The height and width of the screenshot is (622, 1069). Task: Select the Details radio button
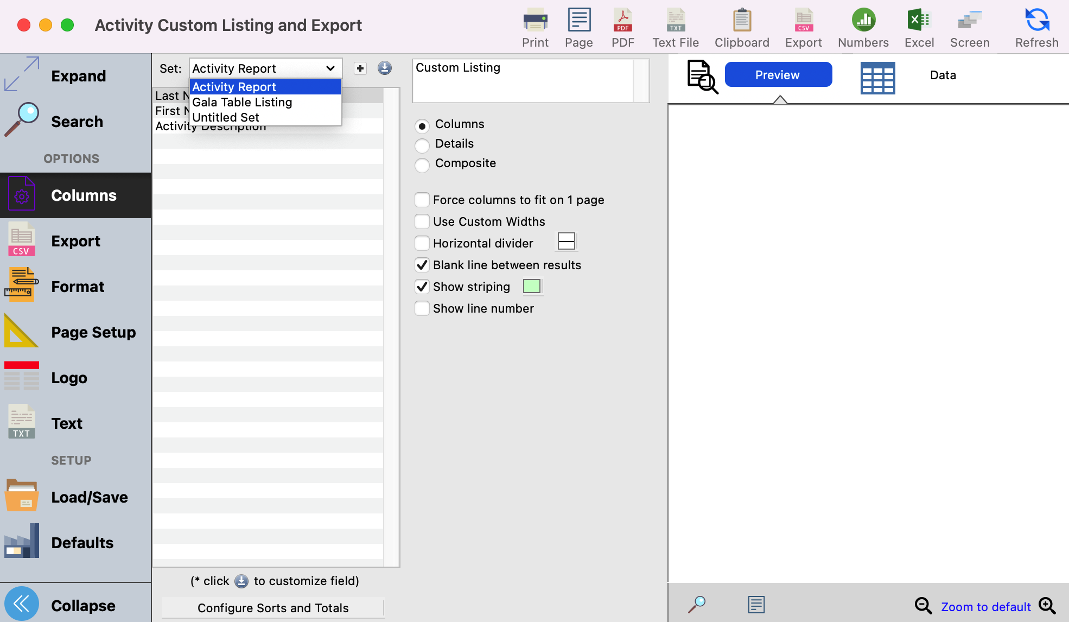pos(422,145)
